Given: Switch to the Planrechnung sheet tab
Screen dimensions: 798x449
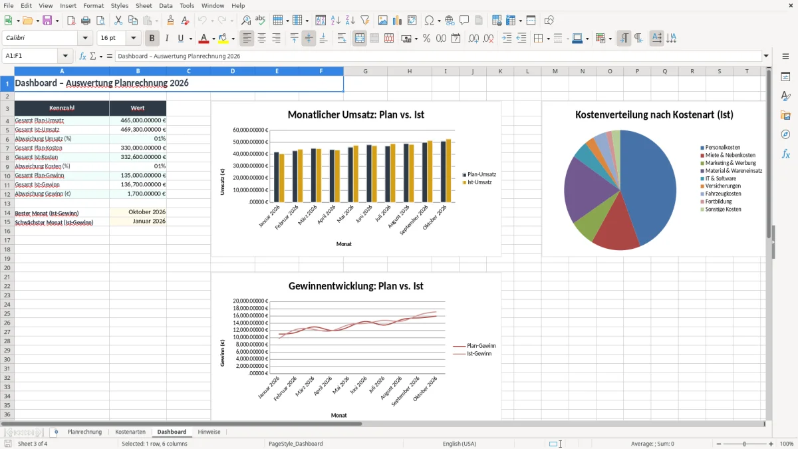Looking at the screenshot, I should (84, 432).
